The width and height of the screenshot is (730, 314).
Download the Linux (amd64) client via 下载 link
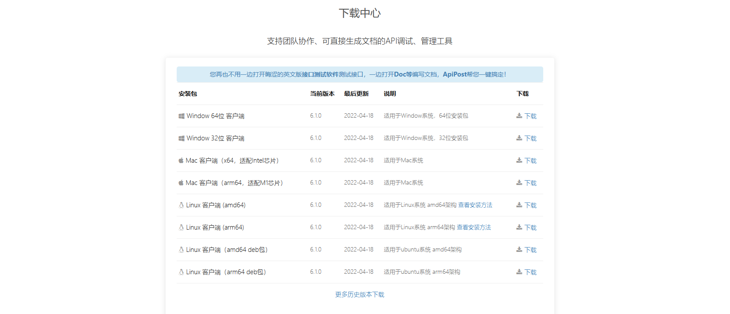click(x=531, y=206)
